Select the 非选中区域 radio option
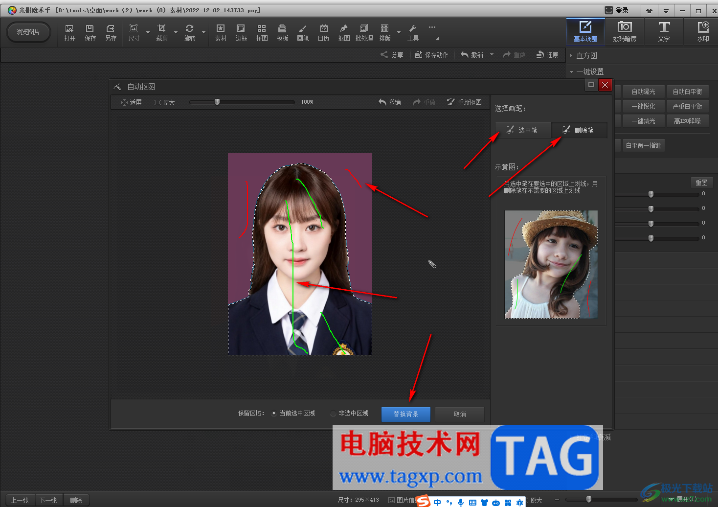Screen dimensions: 718x507 pos(333,414)
